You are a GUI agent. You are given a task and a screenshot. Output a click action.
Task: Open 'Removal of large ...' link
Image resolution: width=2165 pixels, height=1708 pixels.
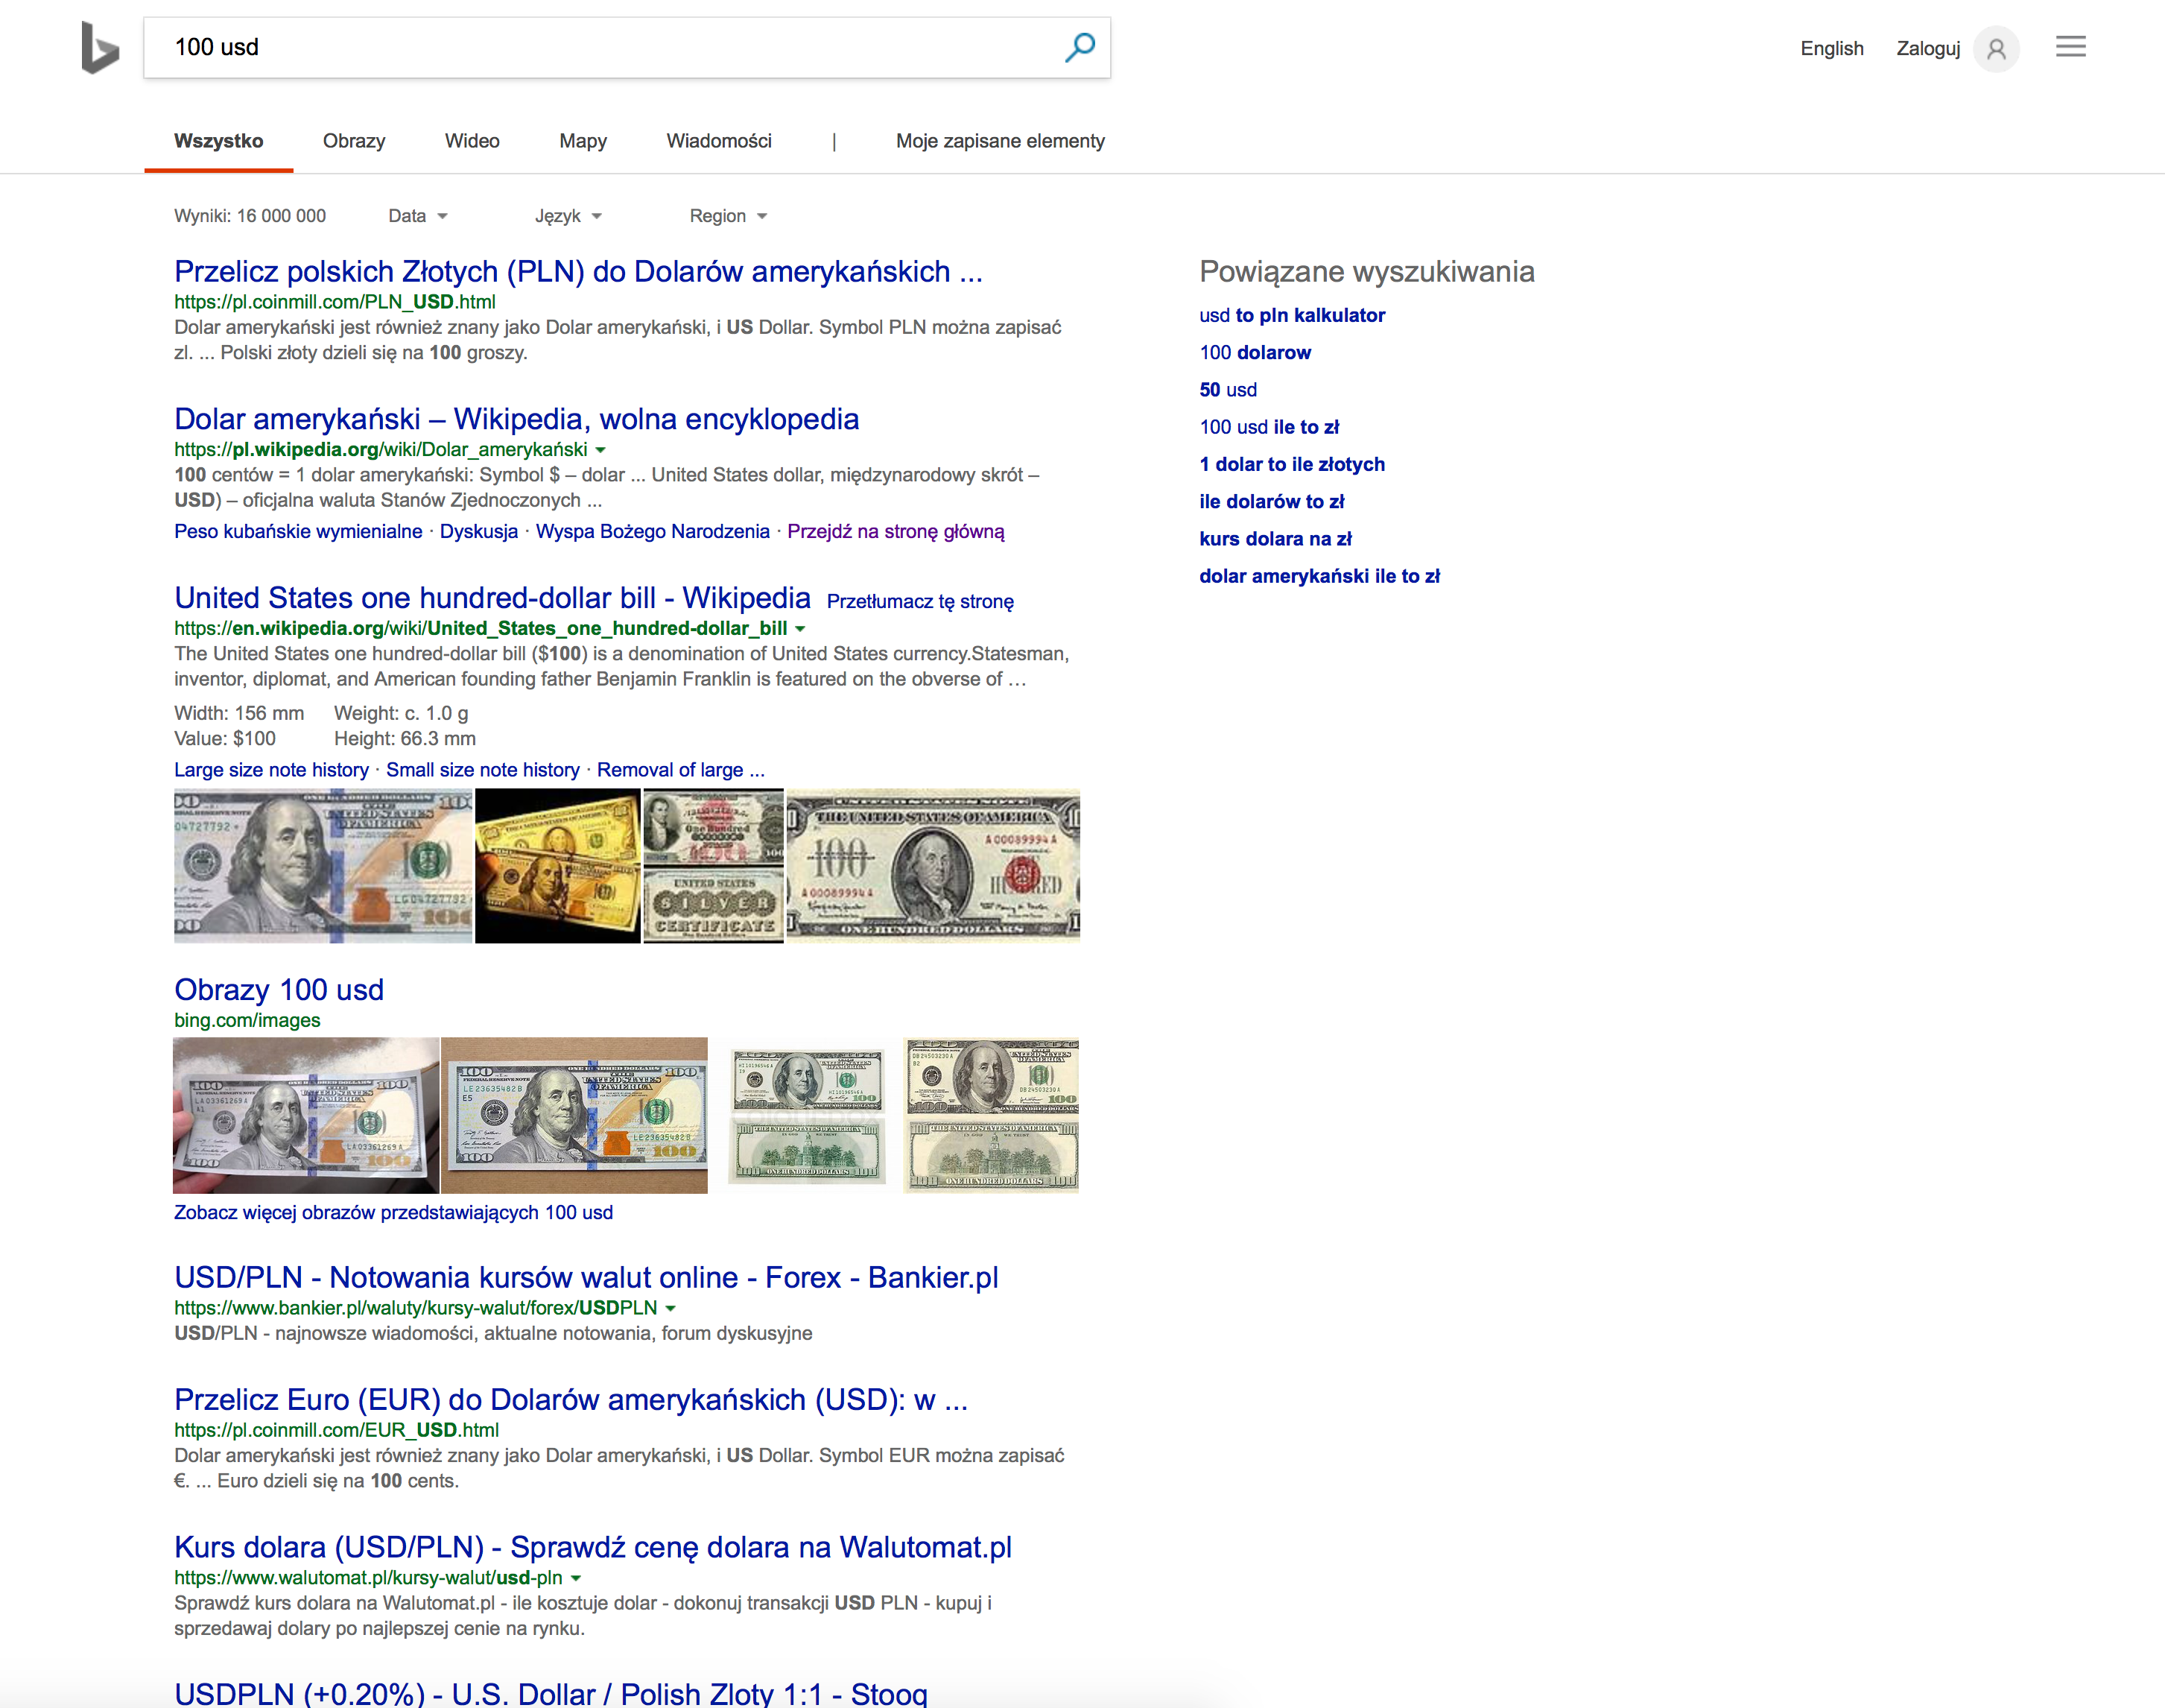pyautogui.click(x=681, y=770)
